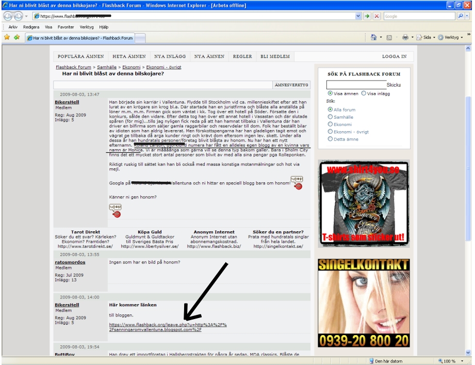475x365 pixels.
Task: Open the Favorites Center star icon
Action: coord(7,37)
